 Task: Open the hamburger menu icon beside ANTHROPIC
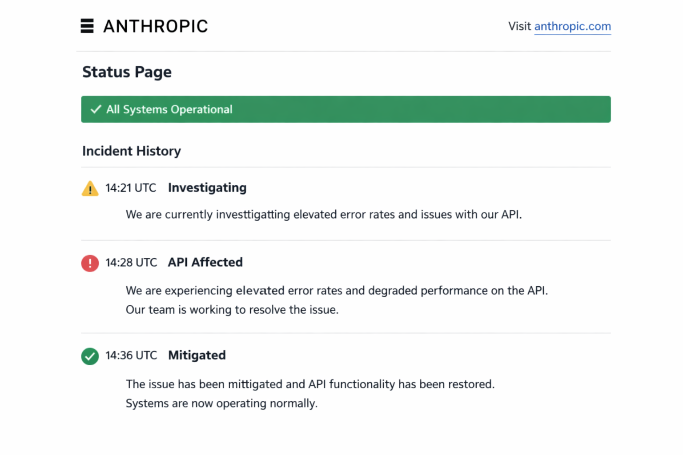[x=87, y=26]
